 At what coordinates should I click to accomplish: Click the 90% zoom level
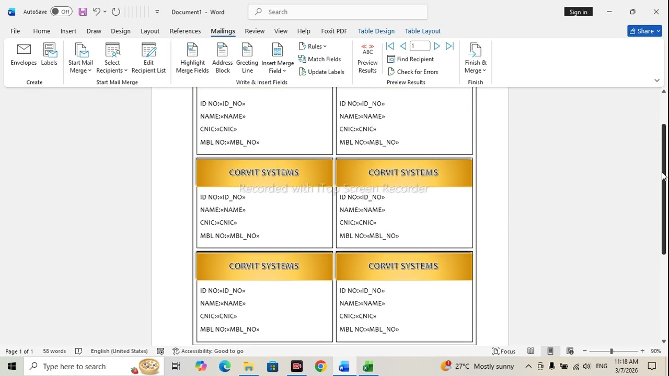(x=656, y=351)
